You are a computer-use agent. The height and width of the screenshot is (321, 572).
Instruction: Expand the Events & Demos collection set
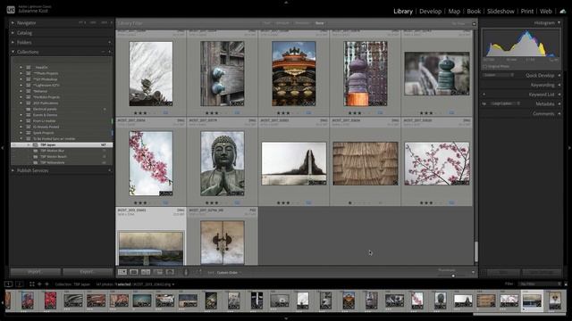(x=21, y=115)
